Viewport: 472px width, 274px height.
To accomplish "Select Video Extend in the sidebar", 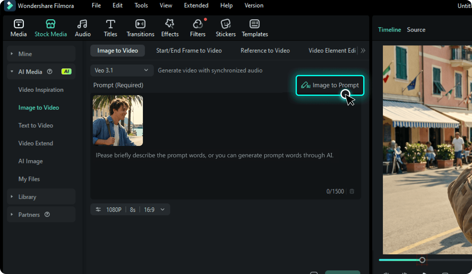I will click(x=36, y=143).
